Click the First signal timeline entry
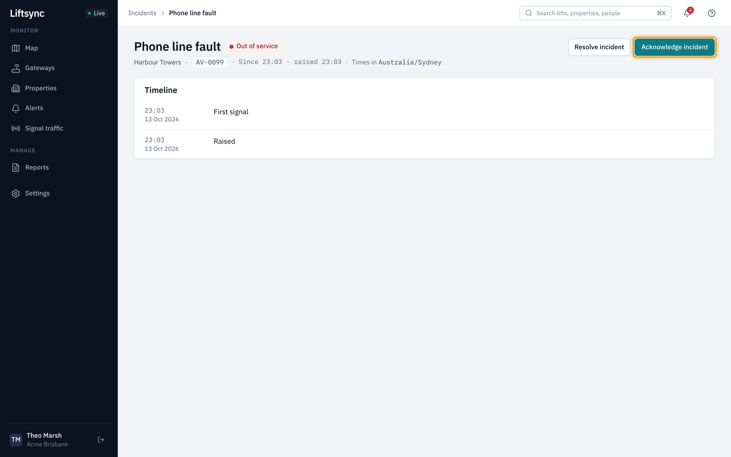This screenshot has width=731, height=457. tap(424, 115)
